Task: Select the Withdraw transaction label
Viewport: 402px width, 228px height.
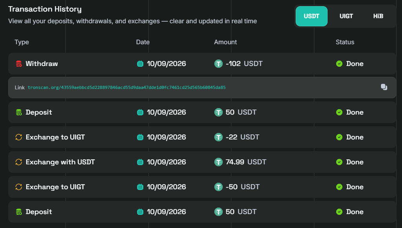Action: 42,64
